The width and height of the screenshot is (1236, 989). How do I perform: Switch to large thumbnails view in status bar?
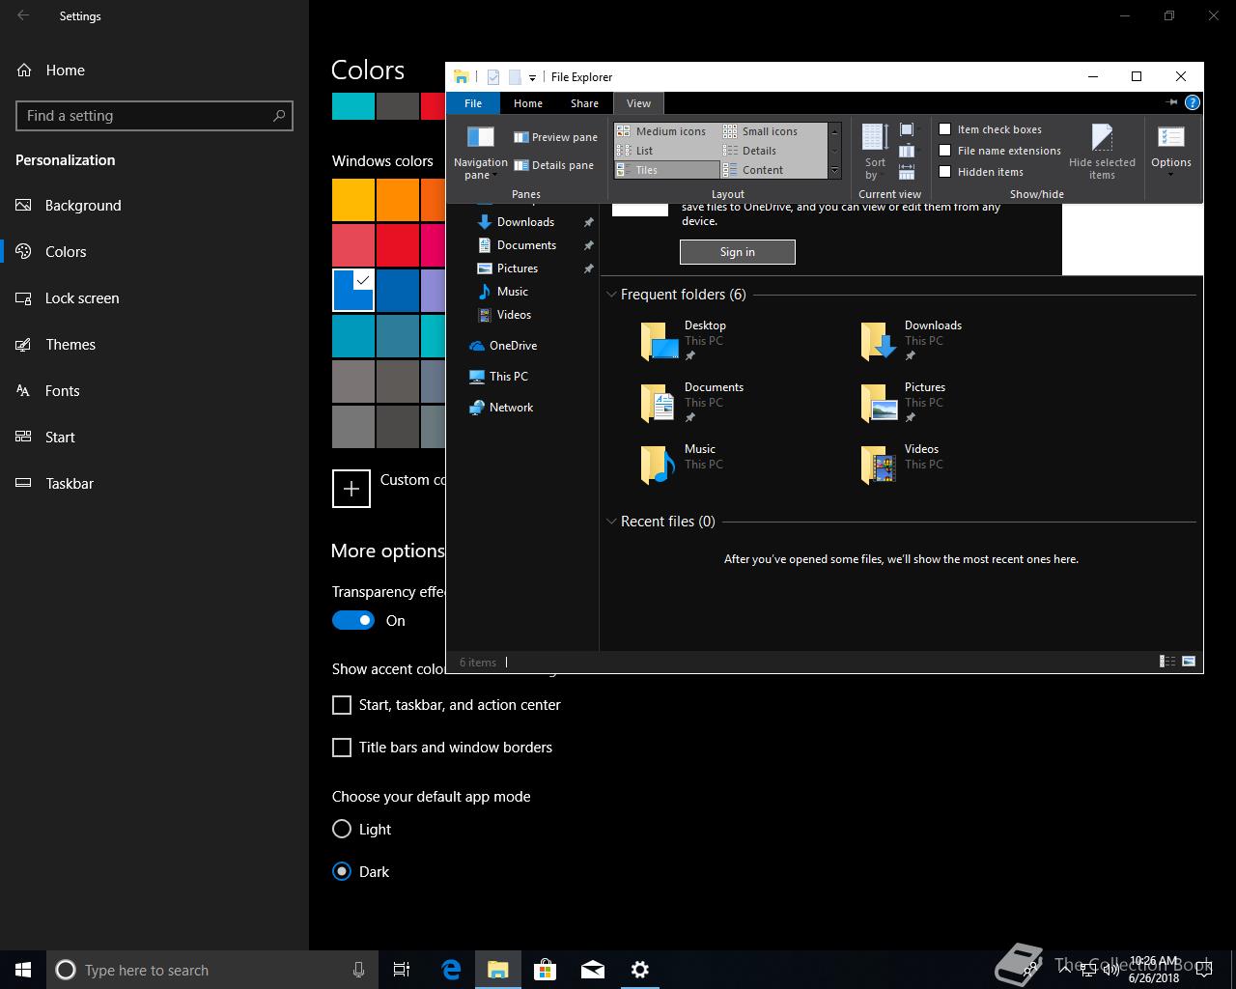pos(1189,662)
